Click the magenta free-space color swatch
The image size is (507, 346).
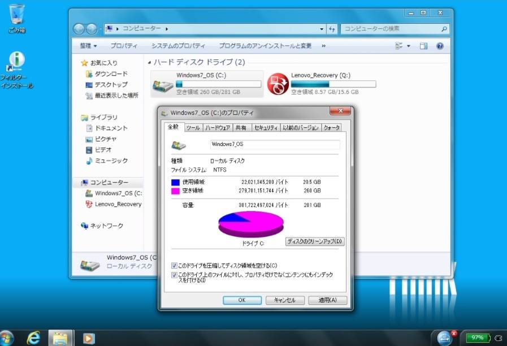(175, 191)
